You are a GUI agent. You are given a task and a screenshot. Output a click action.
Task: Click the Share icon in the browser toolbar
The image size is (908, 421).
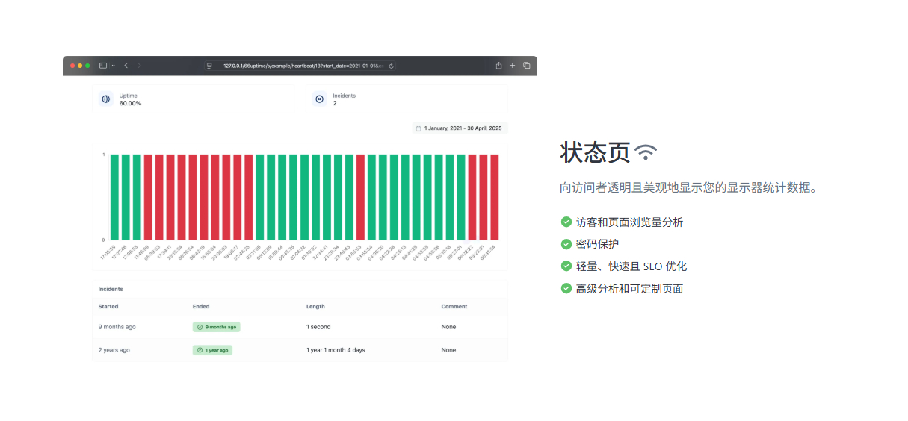(x=498, y=66)
